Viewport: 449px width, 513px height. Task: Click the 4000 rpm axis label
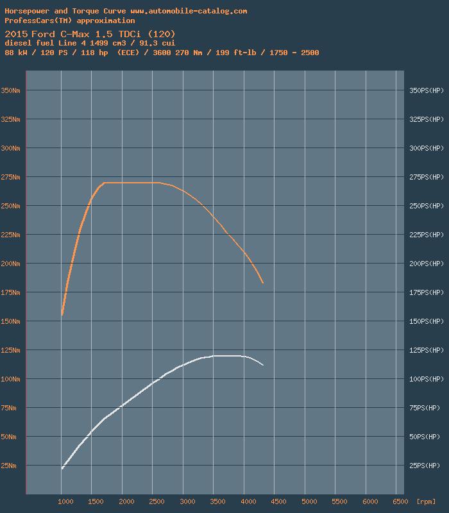point(248,501)
